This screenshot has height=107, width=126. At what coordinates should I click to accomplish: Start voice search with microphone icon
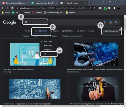coord(105,22)
